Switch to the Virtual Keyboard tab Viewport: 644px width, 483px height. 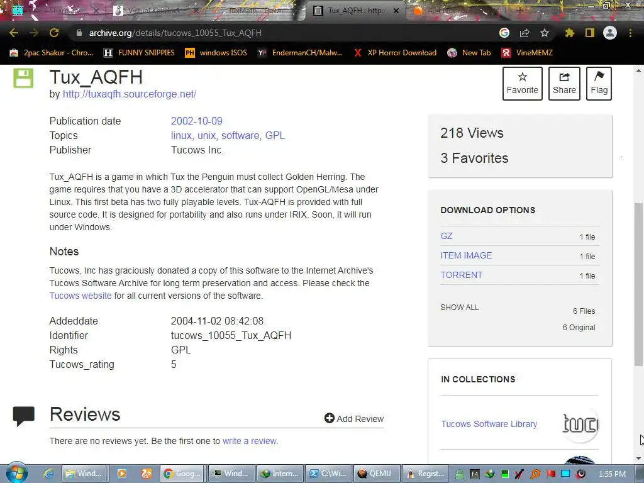[154, 11]
